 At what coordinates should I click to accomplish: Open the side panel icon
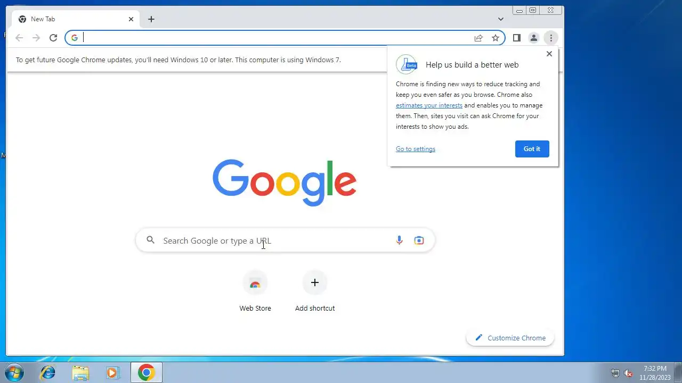pos(516,38)
